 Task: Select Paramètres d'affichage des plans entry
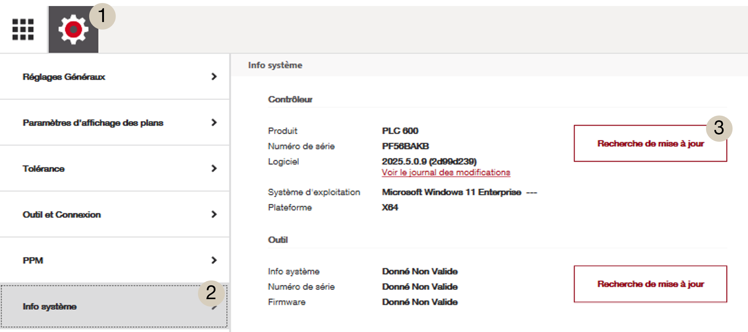[x=93, y=123]
